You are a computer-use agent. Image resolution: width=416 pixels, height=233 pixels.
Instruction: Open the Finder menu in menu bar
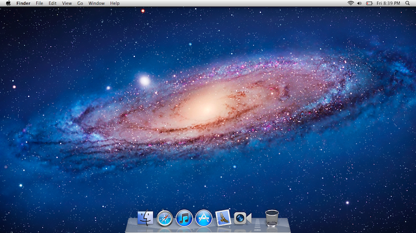coord(23,3)
